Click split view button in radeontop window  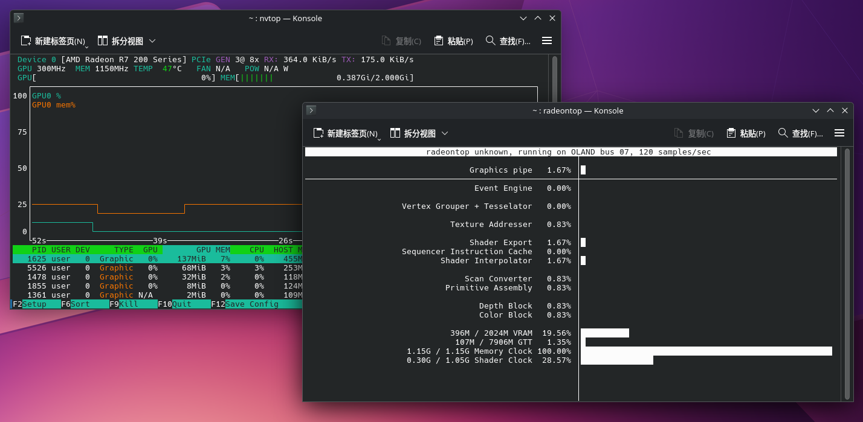coord(413,133)
